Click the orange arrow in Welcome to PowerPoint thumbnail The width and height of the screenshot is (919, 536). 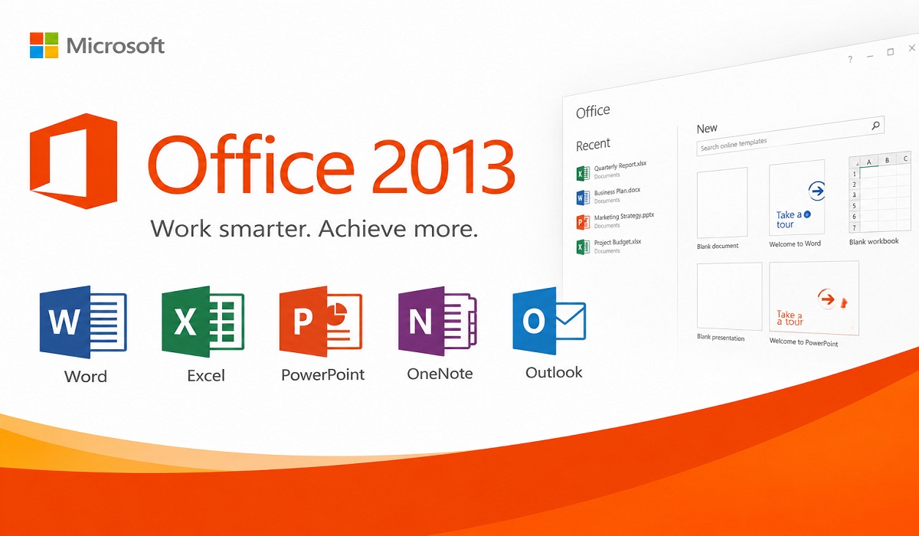click(826, 298)
